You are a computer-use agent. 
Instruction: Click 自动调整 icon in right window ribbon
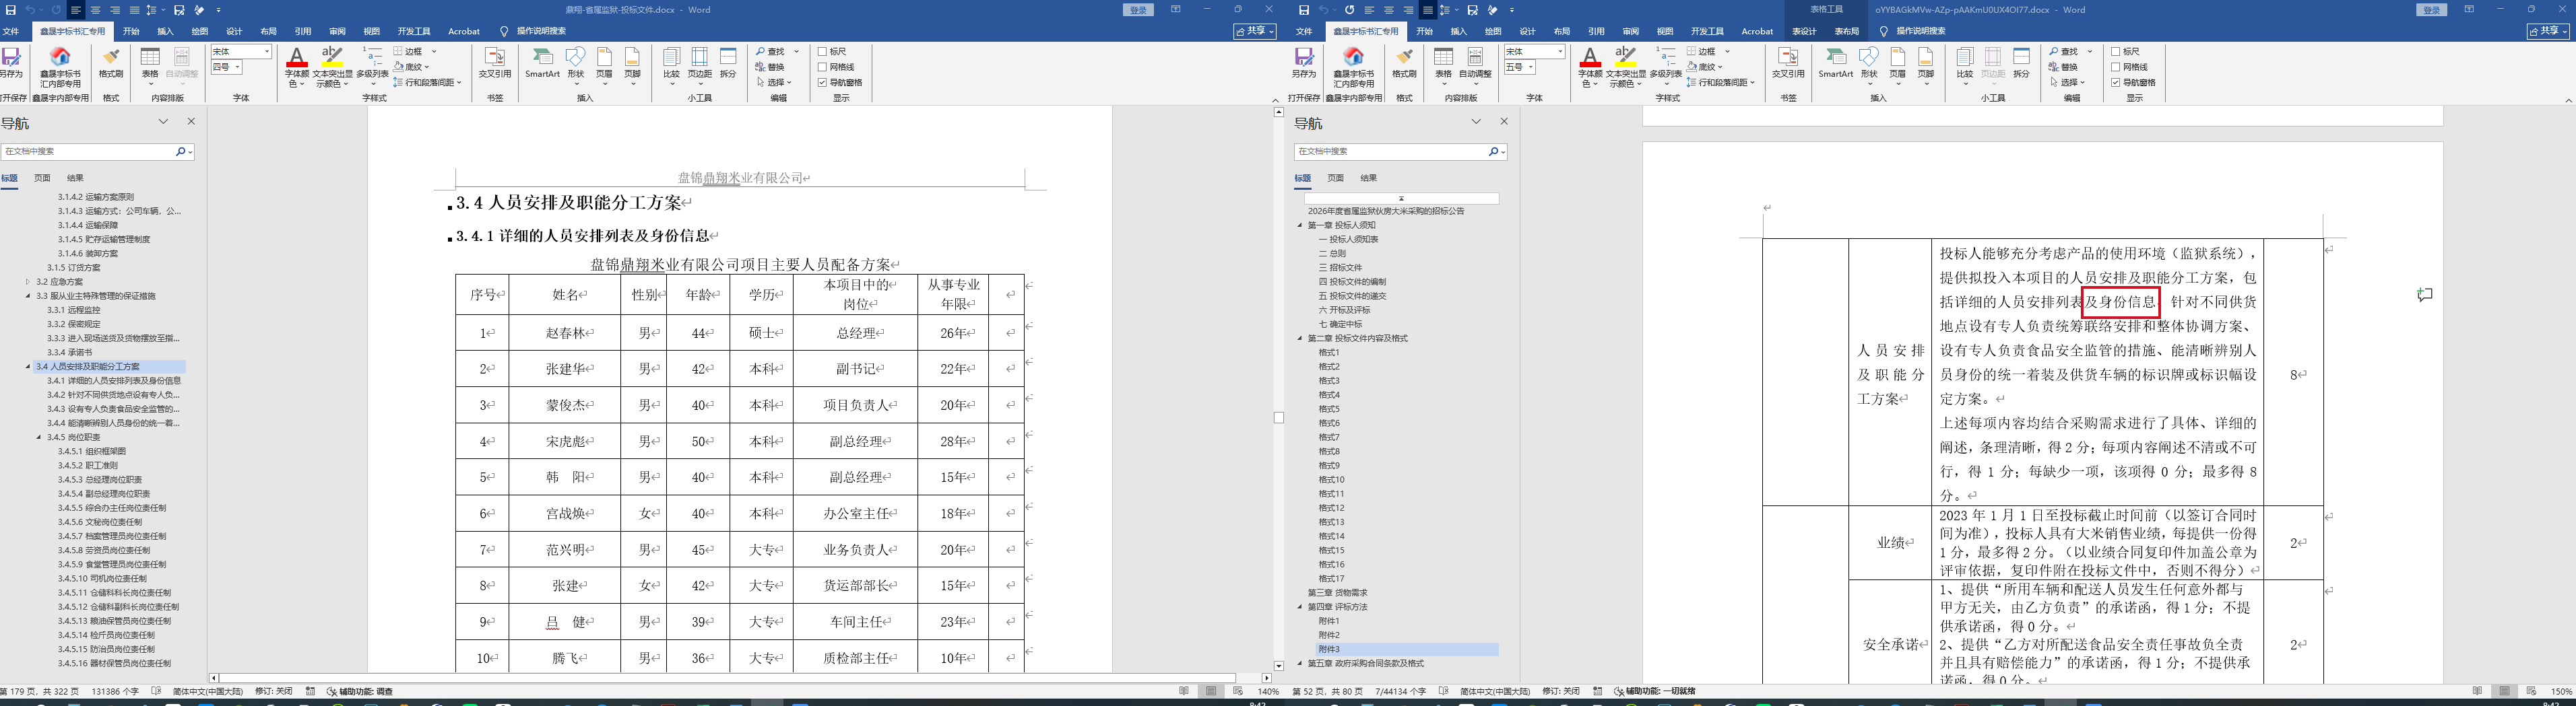[1475, 61]
